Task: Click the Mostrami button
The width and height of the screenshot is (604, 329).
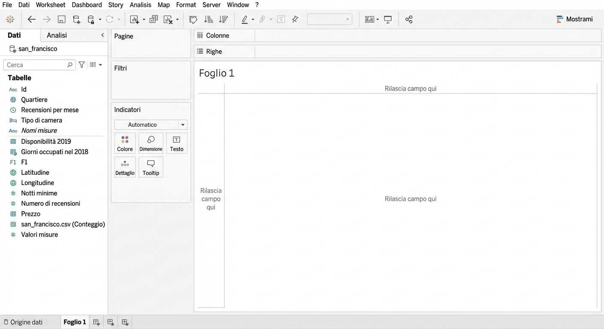Action: point(574,19)
